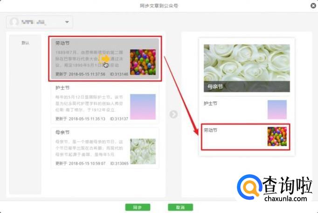Click the green 同步 button
Image resolution: width=318 pixels, height=213 pixels.
pos(138,207)
